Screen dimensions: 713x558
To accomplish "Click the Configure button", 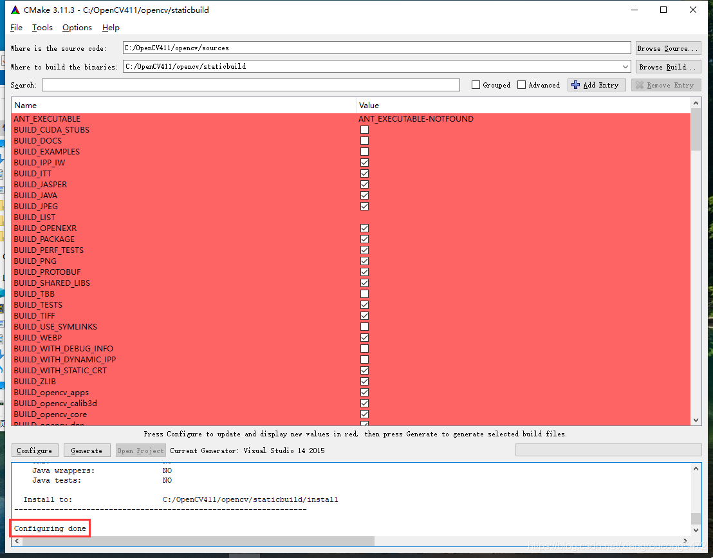I will [x=35, y=451].
